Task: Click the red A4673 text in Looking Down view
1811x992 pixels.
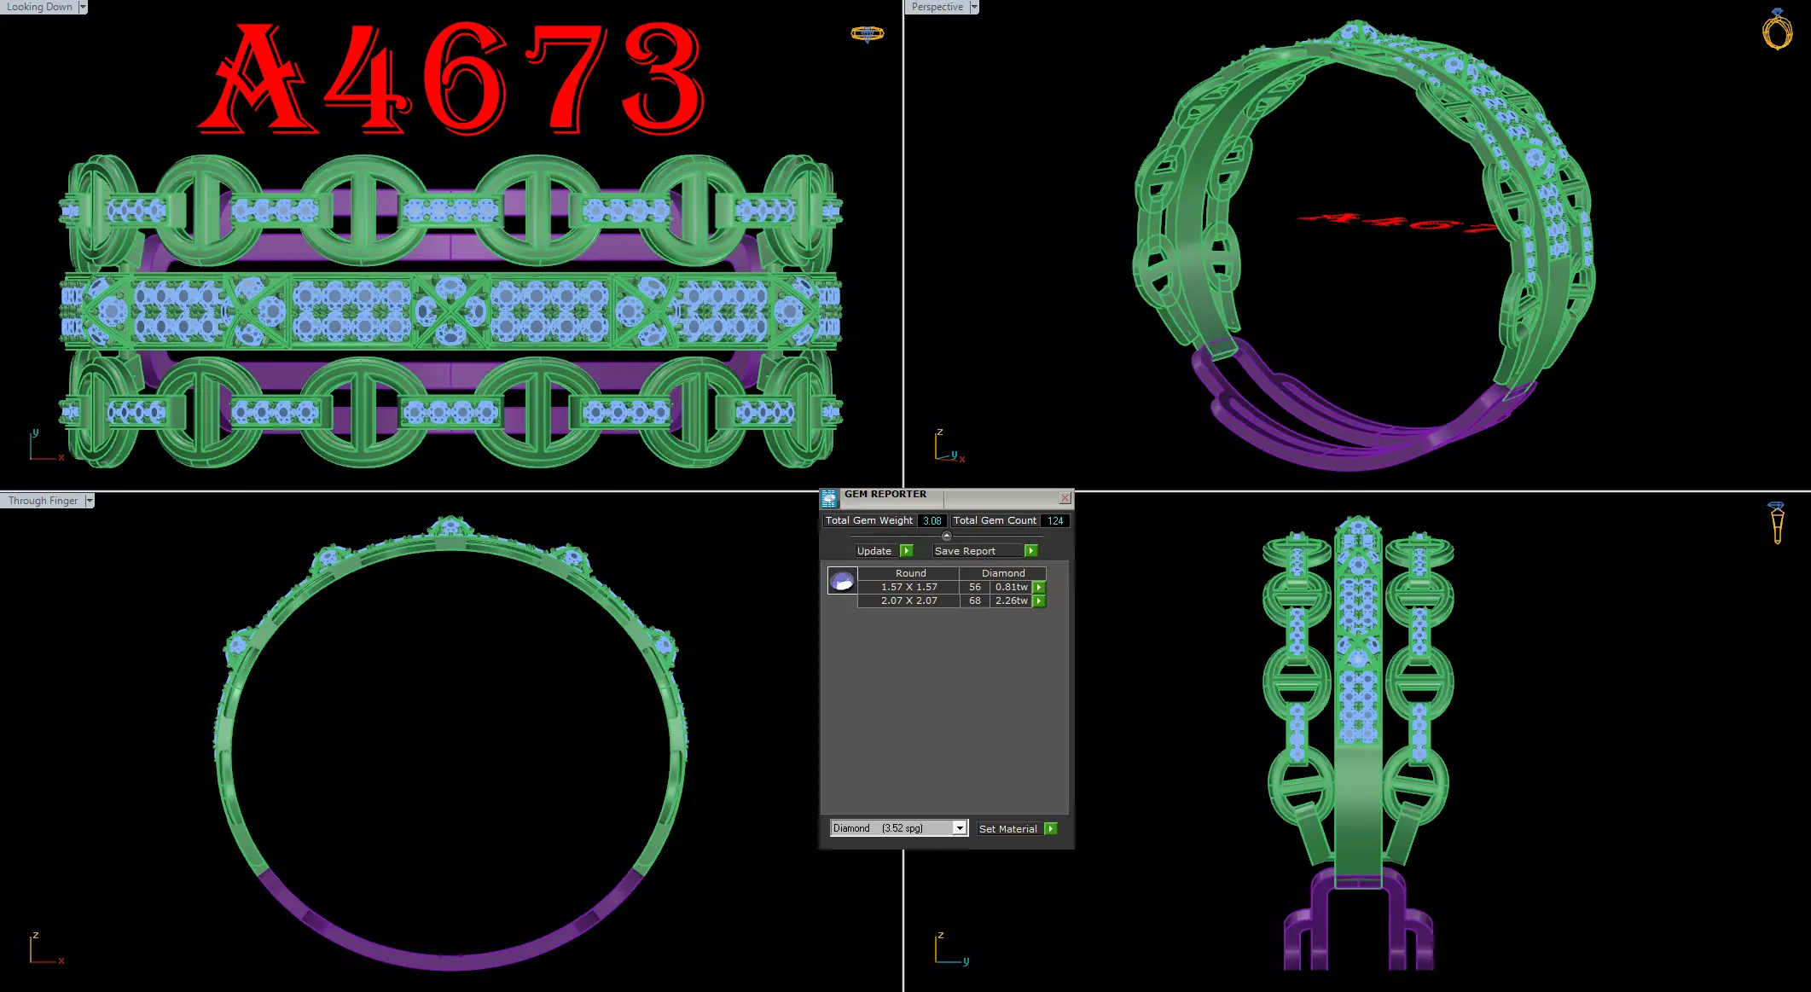Action: point(452,78)
